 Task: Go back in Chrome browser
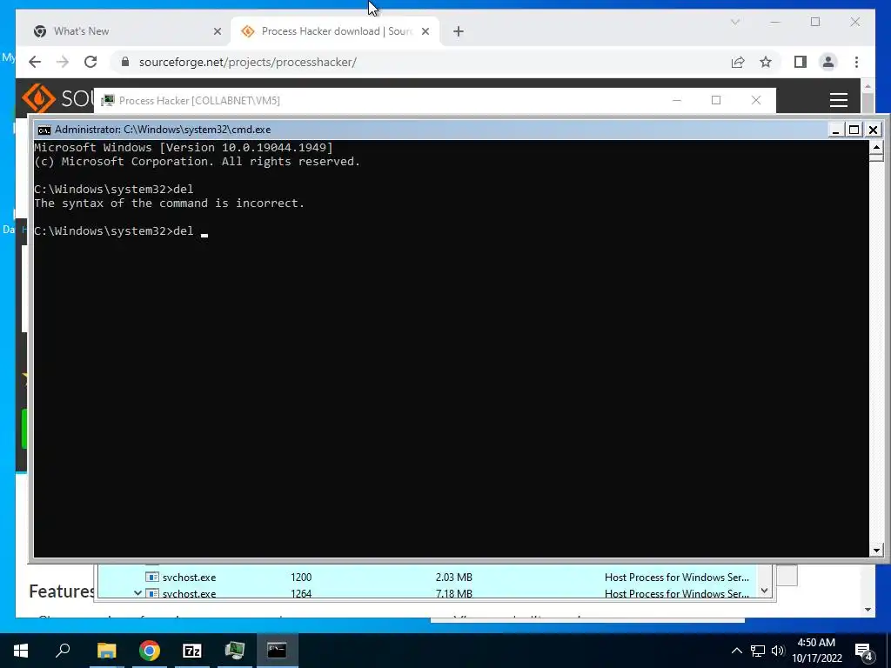point(35,62)
